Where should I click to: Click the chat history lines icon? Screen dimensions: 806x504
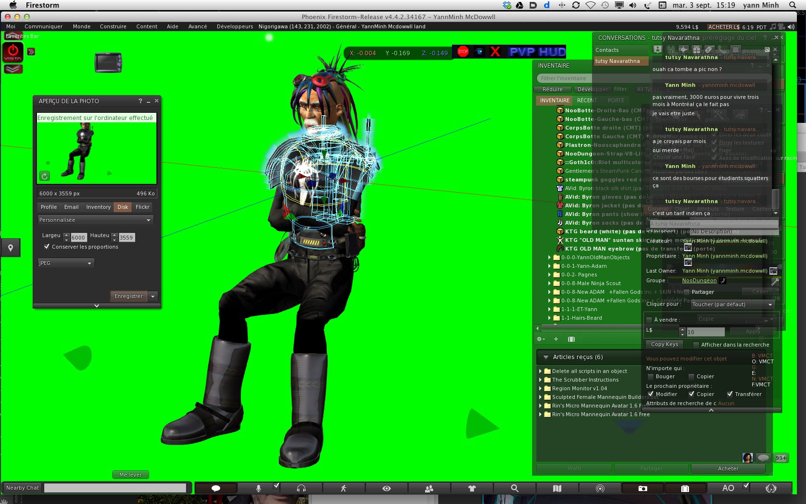click(735, 49)
